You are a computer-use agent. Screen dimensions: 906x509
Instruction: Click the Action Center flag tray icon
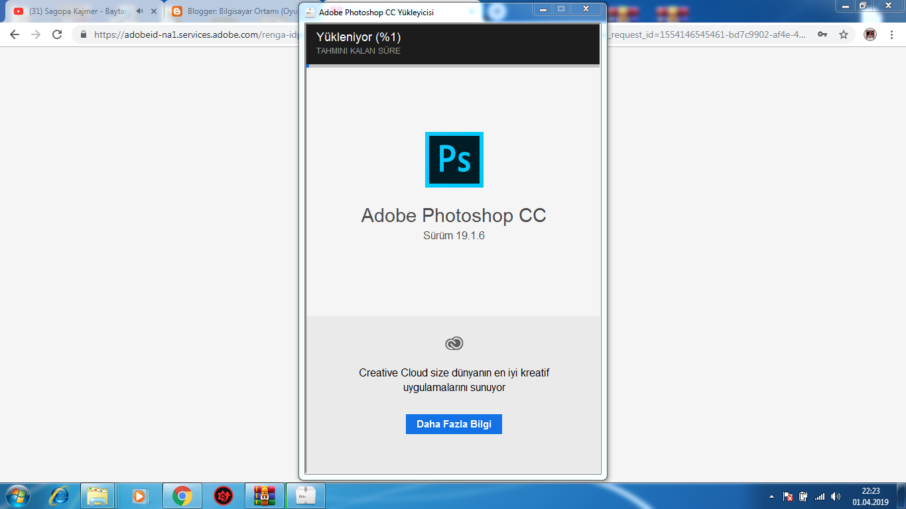788,496
